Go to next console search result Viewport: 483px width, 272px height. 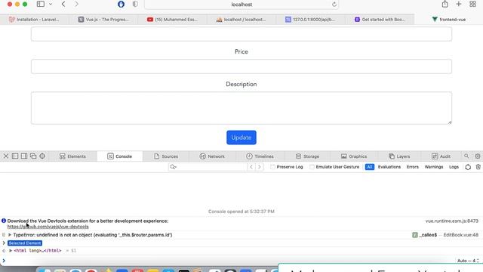click(x=260, y=167)
